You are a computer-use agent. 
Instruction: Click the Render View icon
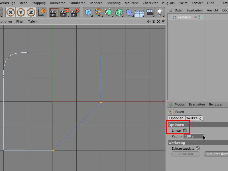pos(54,12)
